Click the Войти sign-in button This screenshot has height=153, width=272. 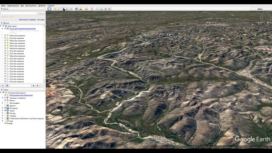260,9
